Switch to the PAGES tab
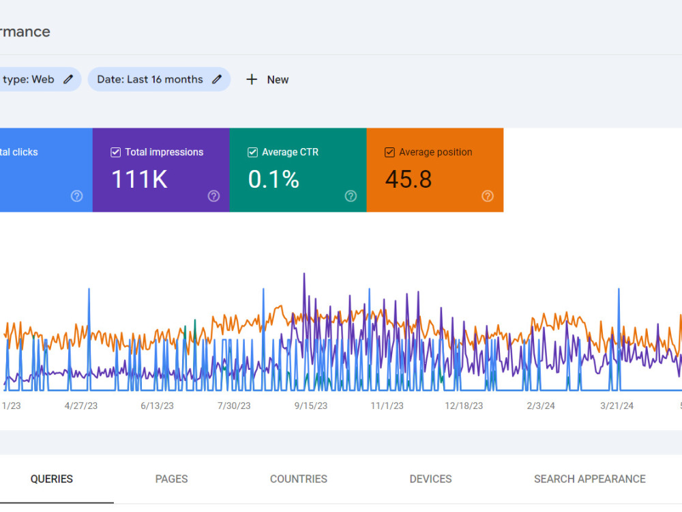The height and width of the screenshot is (512, 682). (171, 479)
